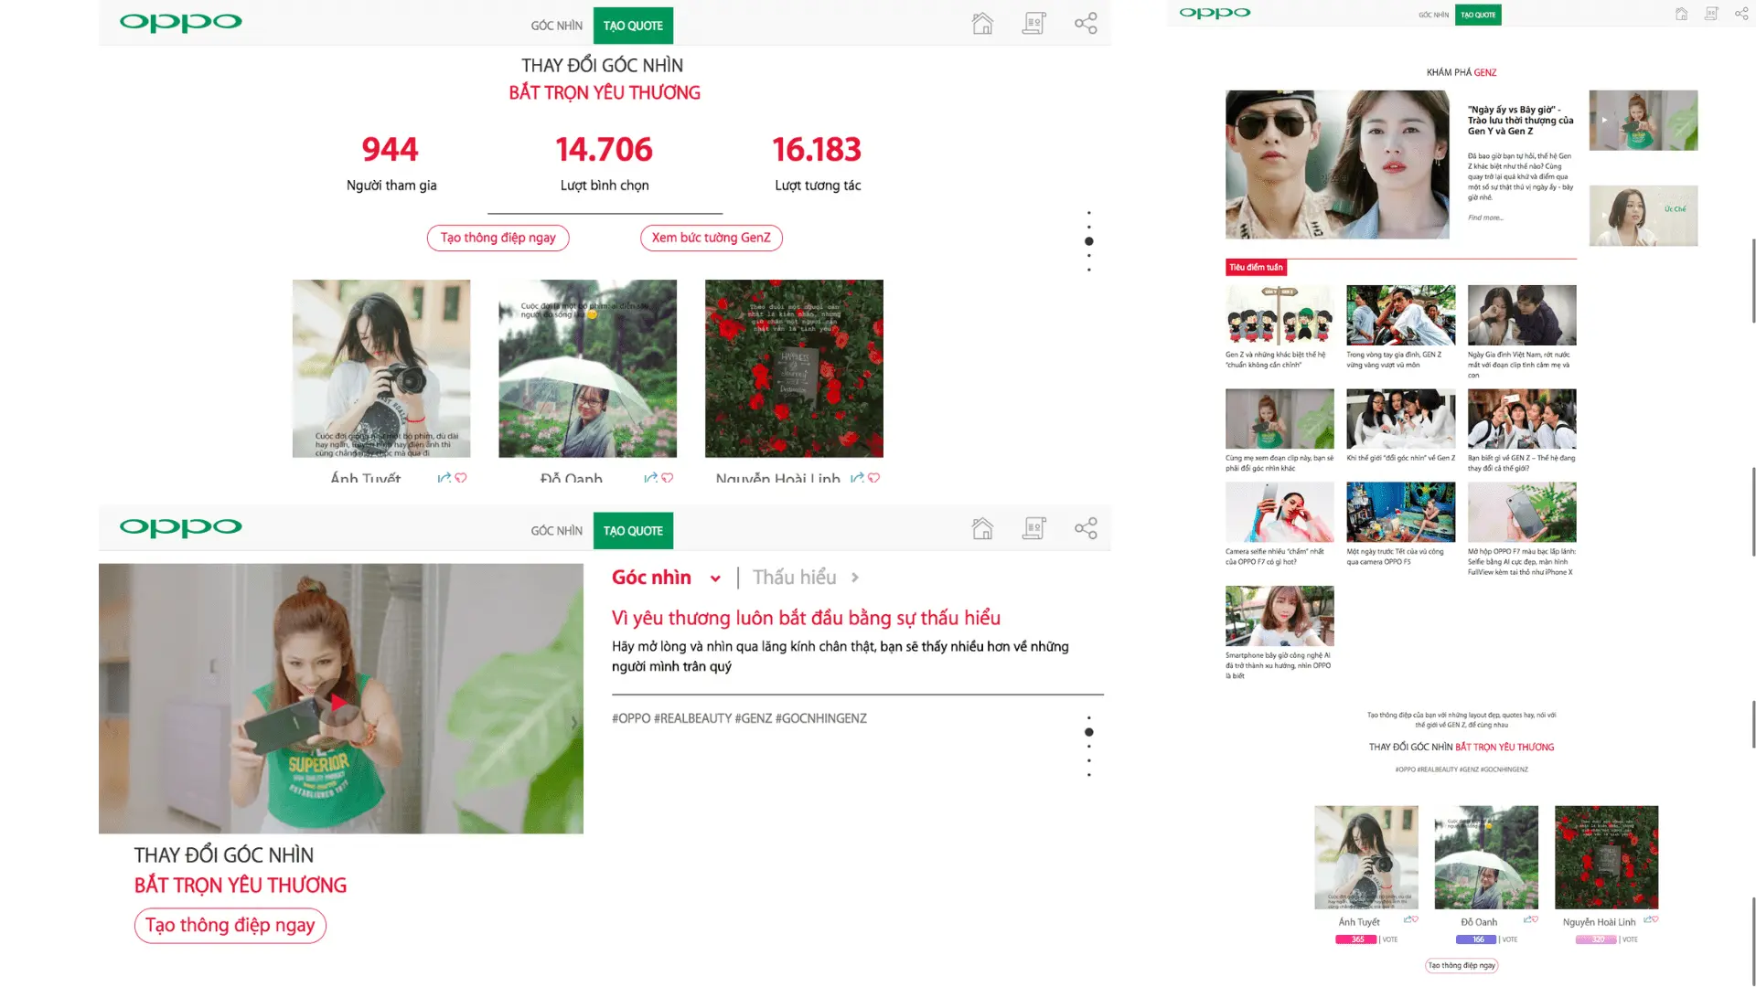The width and height of the screenshot is (1756, 987).
Task: Open the Song Joong Ki featured article image
Action: tap(1336, 164)
